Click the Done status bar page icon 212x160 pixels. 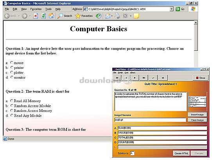(x=5, y=139)
